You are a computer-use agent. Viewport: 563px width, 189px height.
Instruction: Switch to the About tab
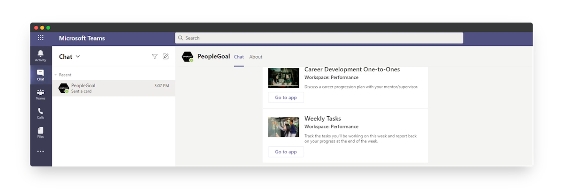[256, 57]
